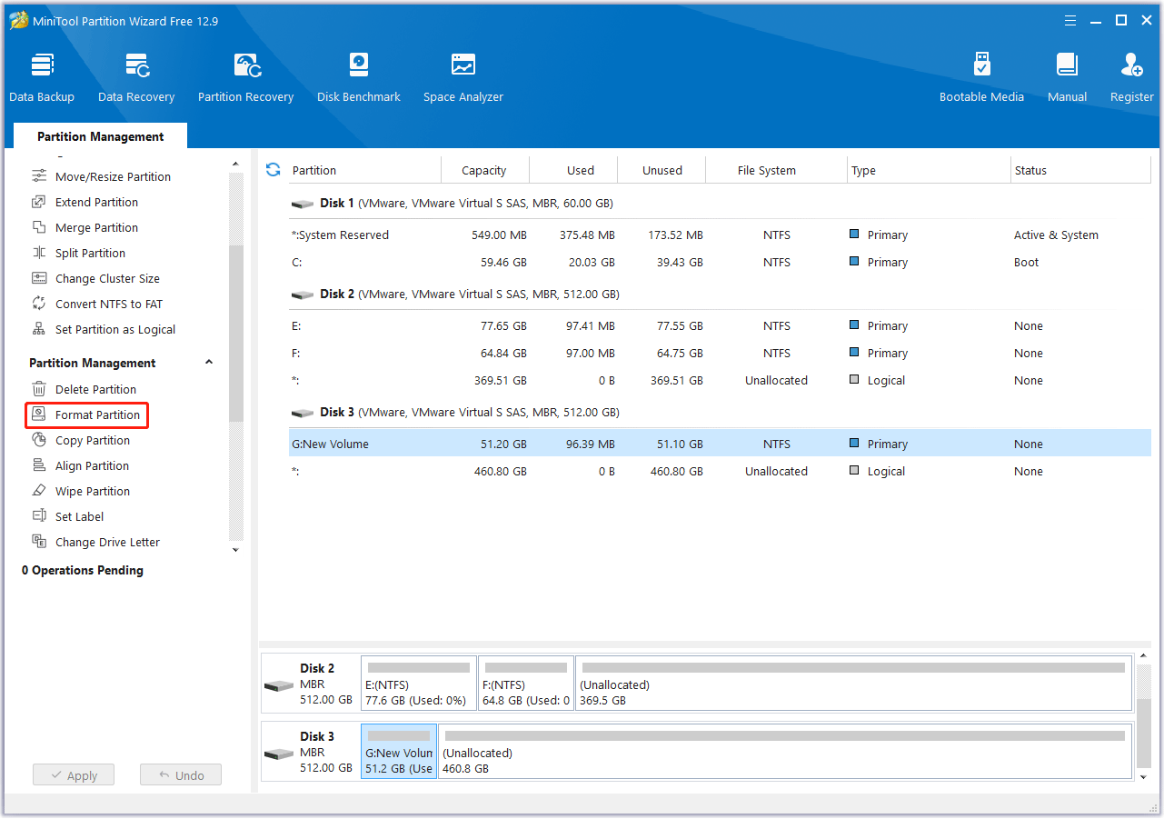Select Change Drive Letter
This screenshot has width=1164, height=819.
coord(107,542)
